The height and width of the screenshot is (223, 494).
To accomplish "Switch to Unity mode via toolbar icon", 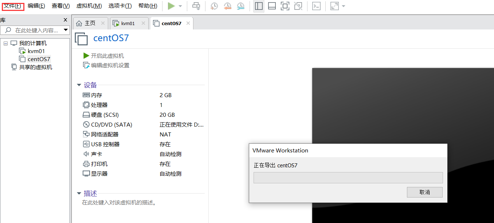I will tap(298, 6).
